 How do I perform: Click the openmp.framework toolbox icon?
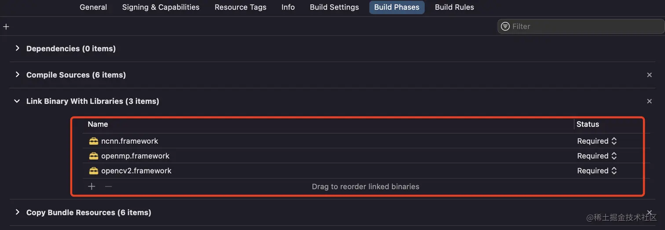94,156
